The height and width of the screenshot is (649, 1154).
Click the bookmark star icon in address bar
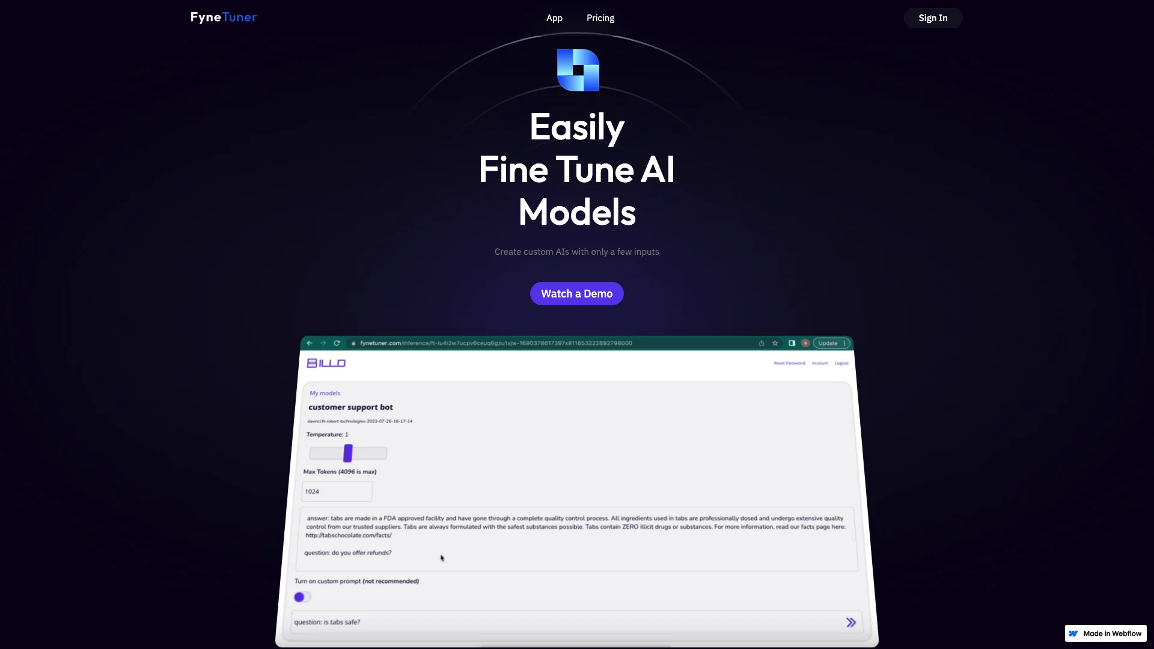[774, 343]
